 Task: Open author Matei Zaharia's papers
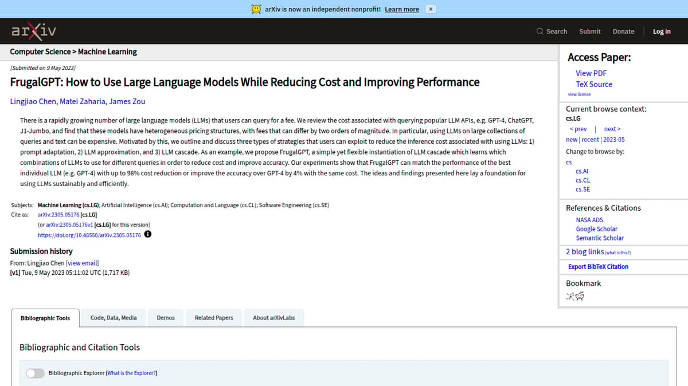coord(83,101)
